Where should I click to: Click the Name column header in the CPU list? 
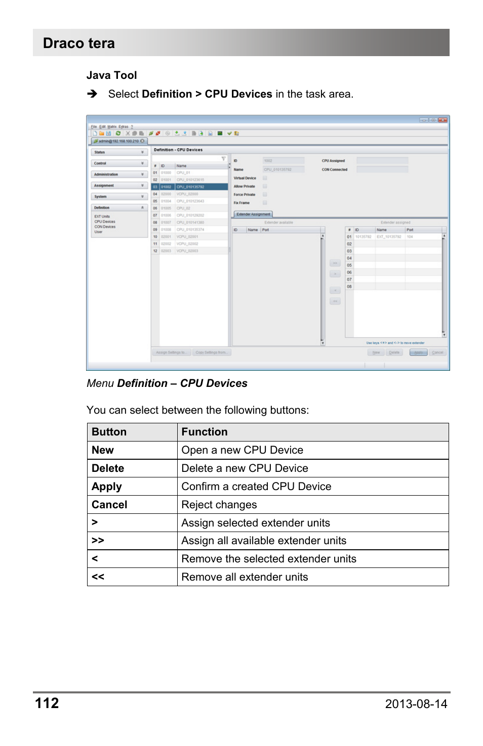[201, 166]
